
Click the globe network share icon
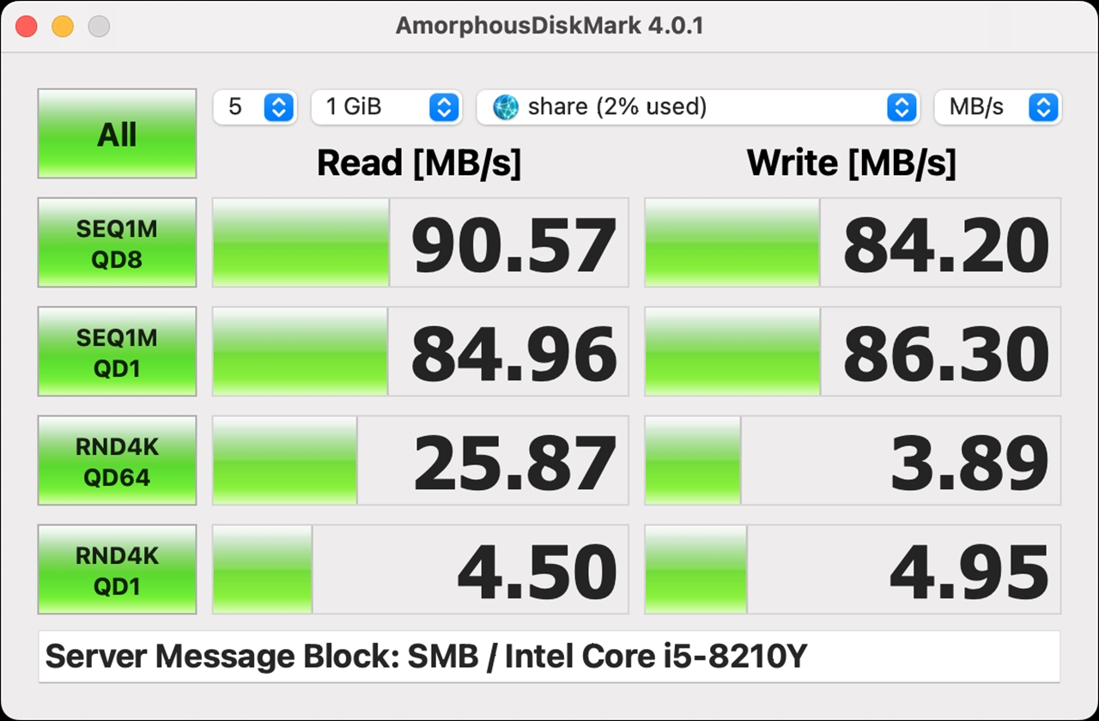click(506, 107)
